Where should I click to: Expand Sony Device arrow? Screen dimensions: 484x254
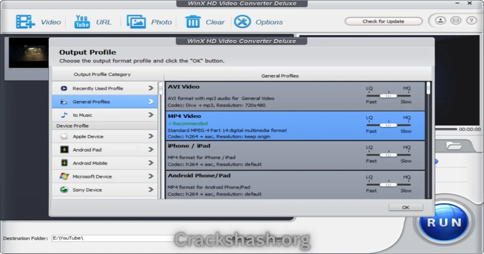(151, 189)
